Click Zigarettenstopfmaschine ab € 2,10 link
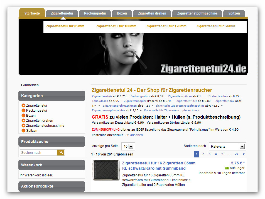 [108, 110]
